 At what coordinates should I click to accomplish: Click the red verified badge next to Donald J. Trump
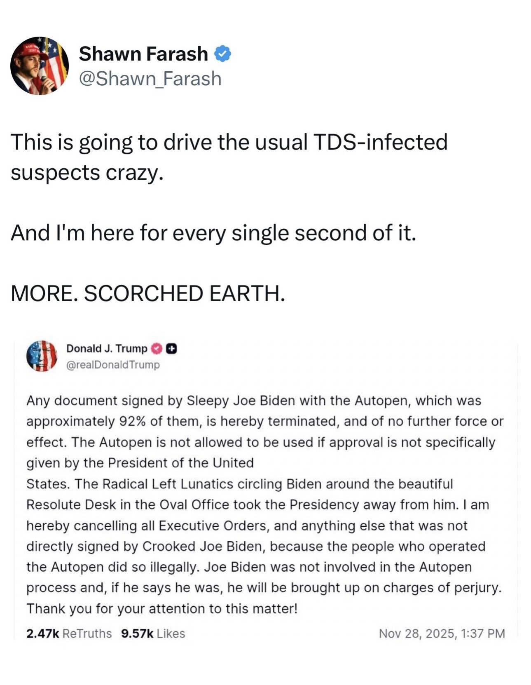[x=157, y=349]
